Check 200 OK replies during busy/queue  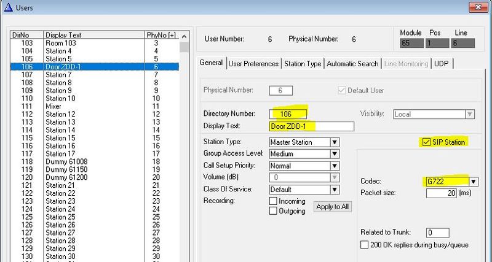(x=364, y=245)
